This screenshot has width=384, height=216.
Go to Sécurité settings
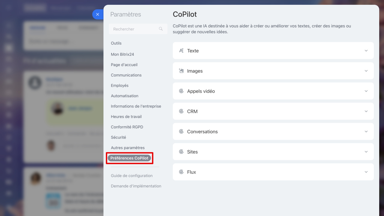118,137
